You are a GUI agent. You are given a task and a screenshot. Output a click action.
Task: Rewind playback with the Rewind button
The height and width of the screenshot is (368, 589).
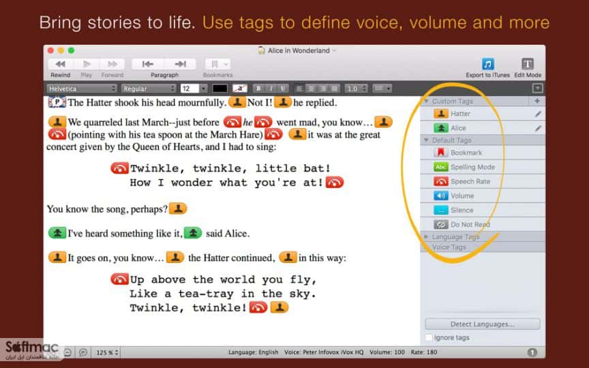tap(61, 64)
